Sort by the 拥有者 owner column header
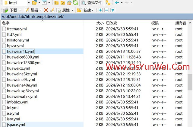 tap(181, 23)
